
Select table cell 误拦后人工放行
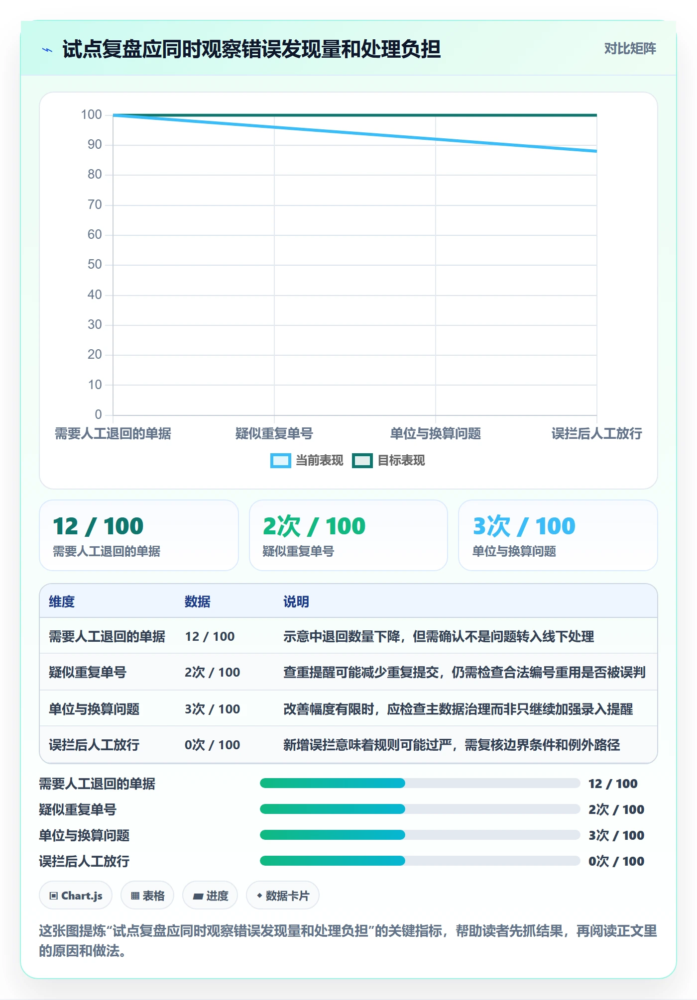[94, 744]
